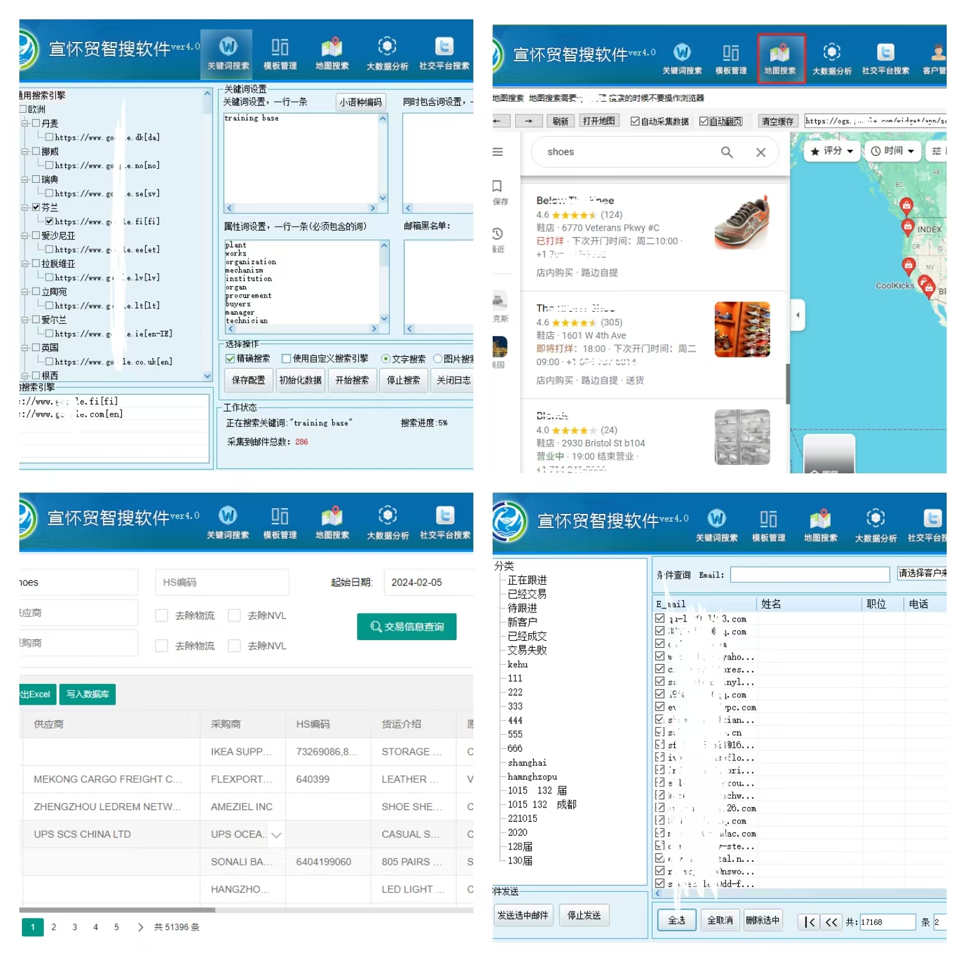Click the green 交易信息查询 button
Screen dimensions: 966x966
[x=407, y=627]
